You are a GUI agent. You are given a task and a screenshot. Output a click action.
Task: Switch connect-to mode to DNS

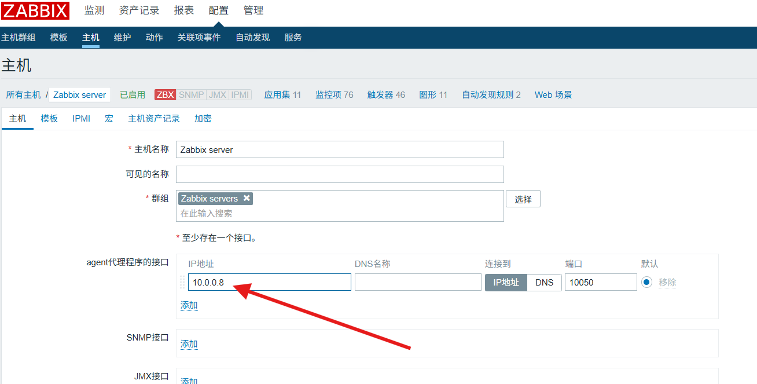544,282
